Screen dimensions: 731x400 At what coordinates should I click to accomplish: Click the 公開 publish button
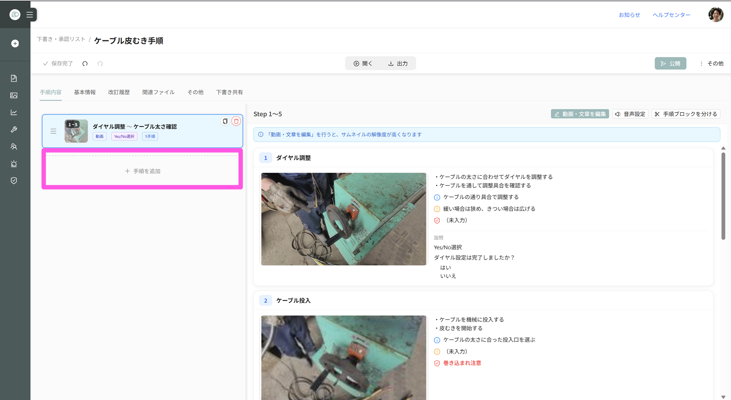(x=670, y=64)
